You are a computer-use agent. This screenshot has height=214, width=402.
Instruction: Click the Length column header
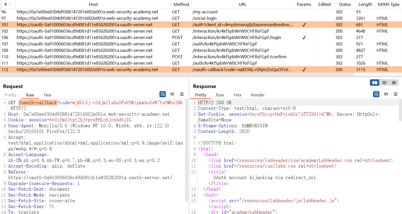365,4
